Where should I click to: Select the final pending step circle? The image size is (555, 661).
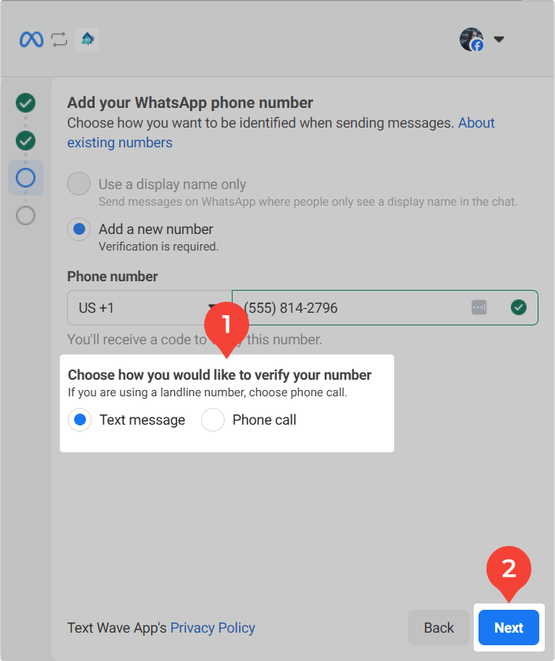coord(26,215)
